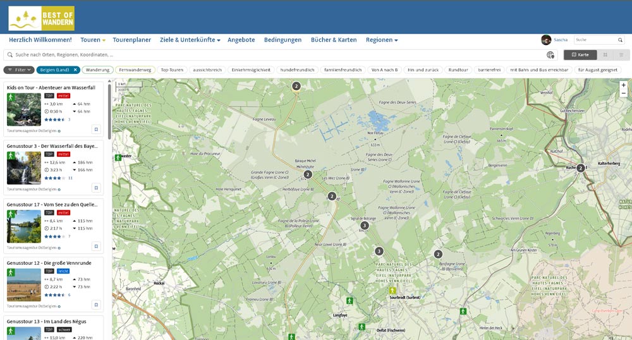Click the magnifier icon in the Suche box

(621, 40)
